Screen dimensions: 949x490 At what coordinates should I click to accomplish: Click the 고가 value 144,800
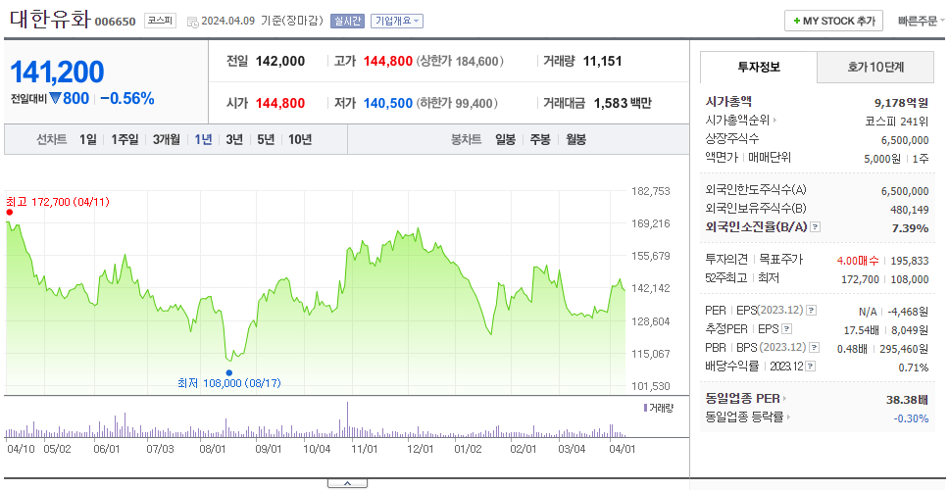388,61
